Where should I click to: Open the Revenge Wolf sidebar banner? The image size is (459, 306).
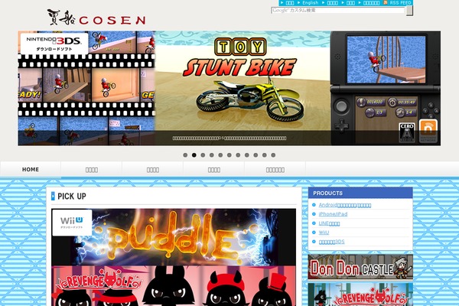[x=360, y=295]
